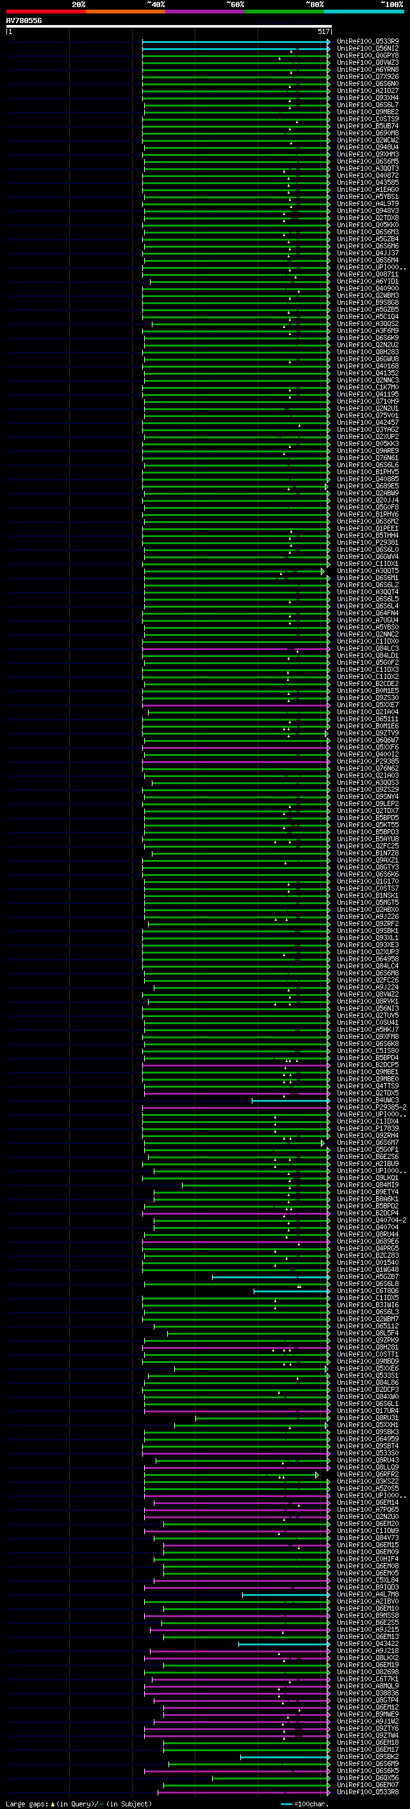The width and height of the screenshot is (410, 1809).
Task: Select UniRef100_B9MSS8 label
Action: coord(368,1615)
